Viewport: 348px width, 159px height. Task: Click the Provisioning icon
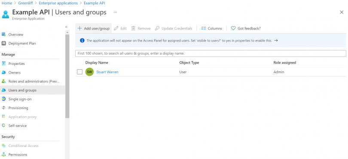pyautogui.click(x=3, y=108)
